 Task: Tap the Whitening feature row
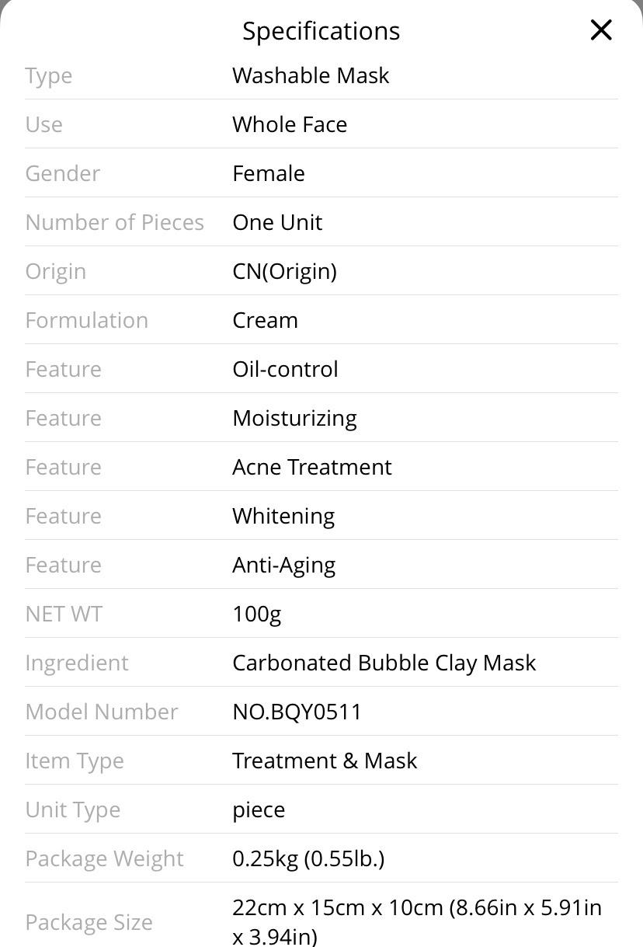pos(321,516)
